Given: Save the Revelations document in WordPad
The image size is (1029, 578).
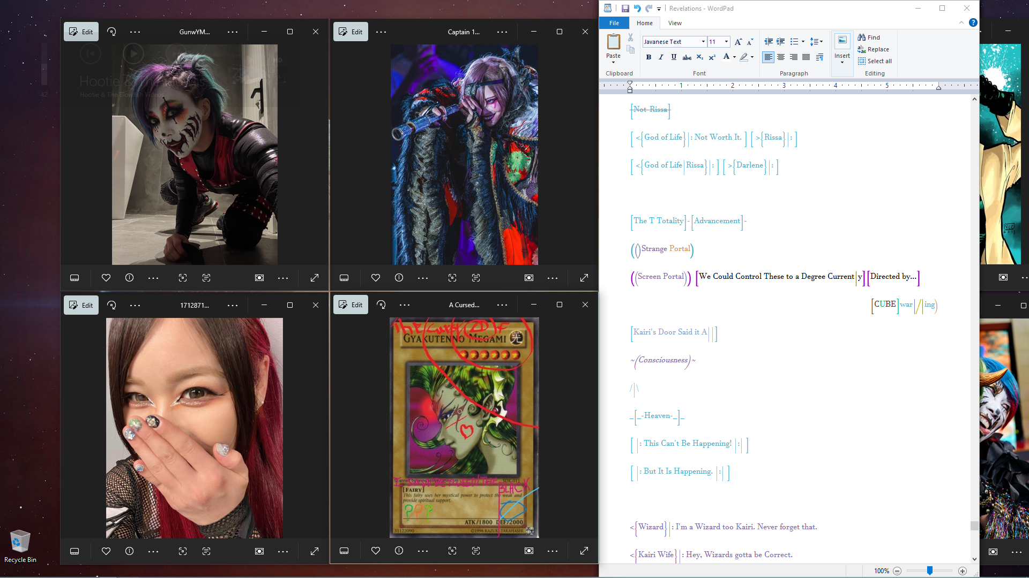Looking at the screenshot, I should click(x=625, y=9).
